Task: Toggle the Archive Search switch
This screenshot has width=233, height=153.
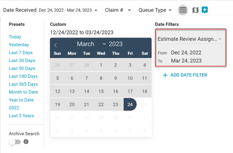Action: pos(14,142)
